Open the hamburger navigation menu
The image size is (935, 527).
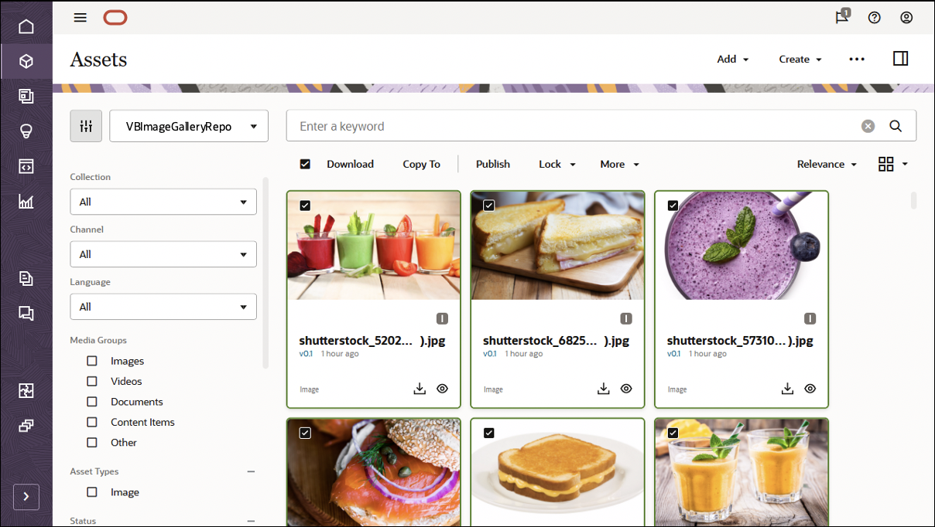80,18
